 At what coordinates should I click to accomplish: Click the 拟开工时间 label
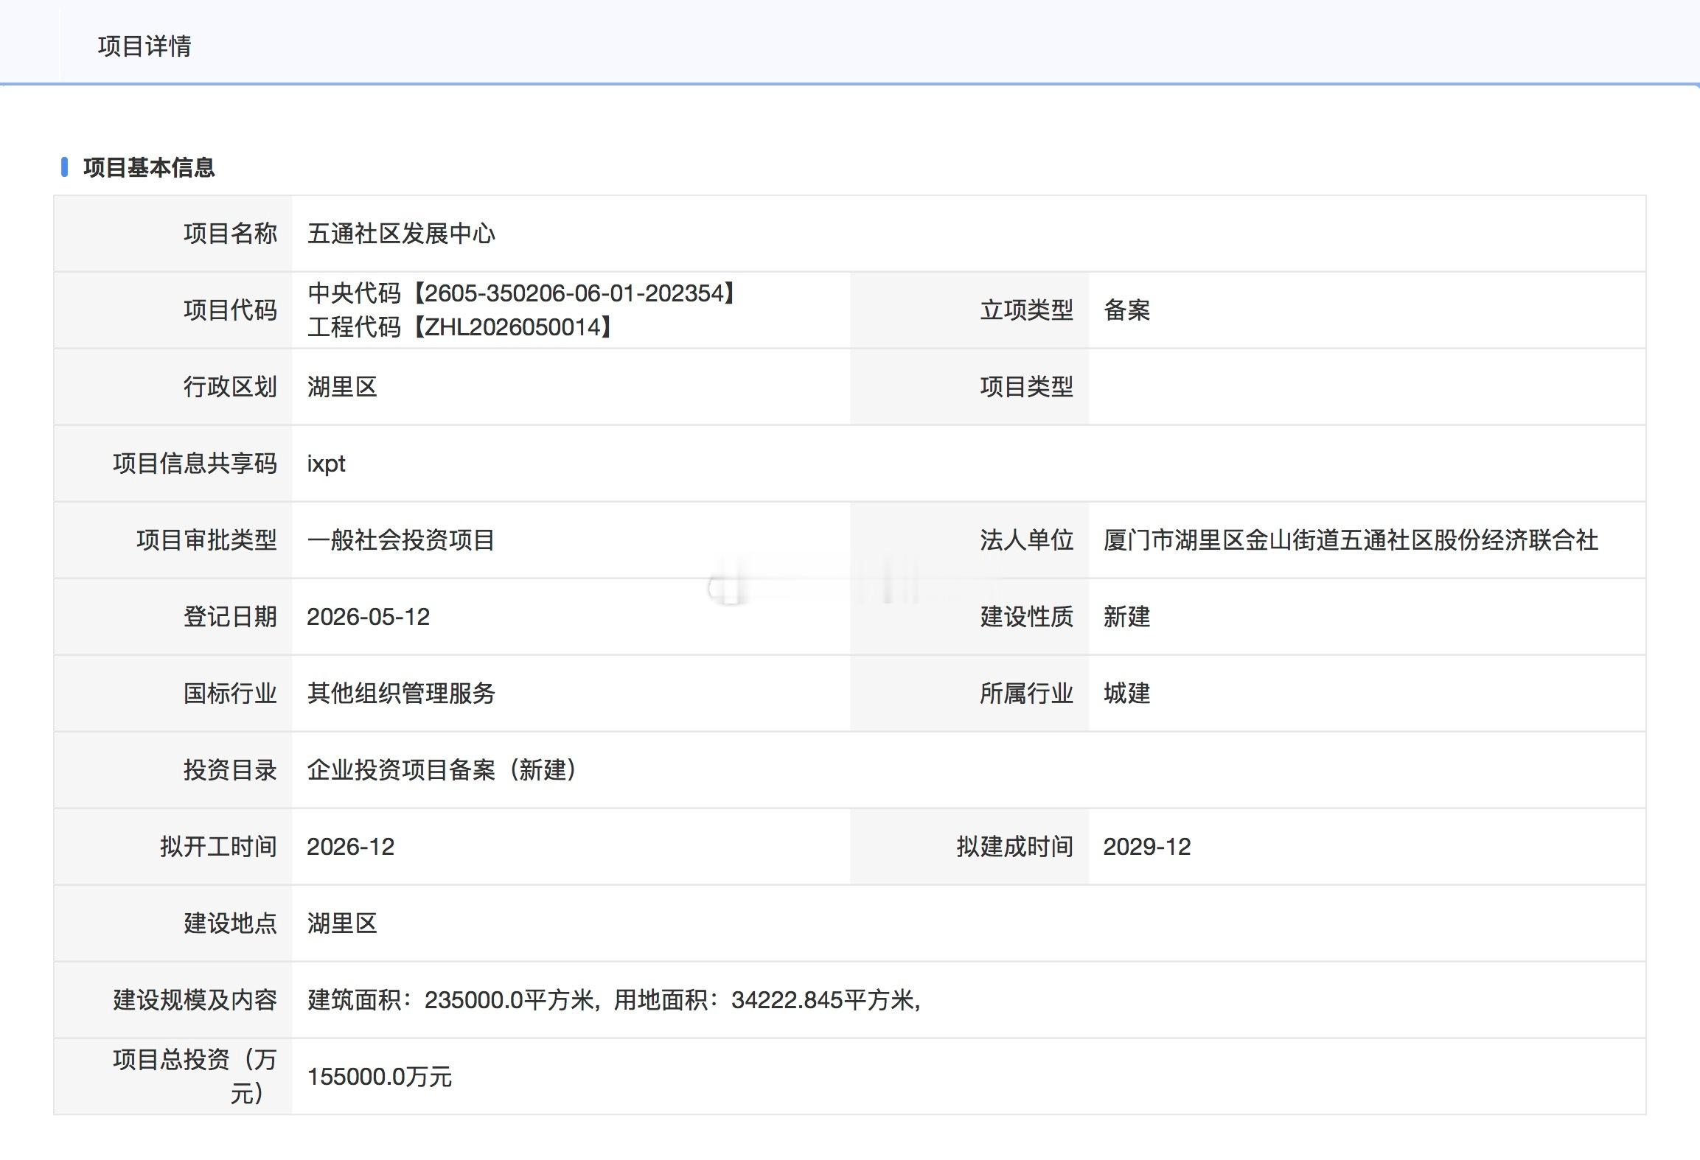[218, 847]
